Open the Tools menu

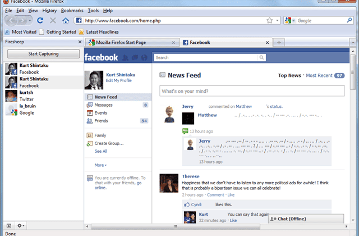tap(93, 11)
